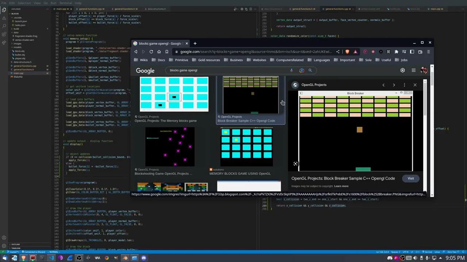Start voice search with the microphone icon
Image resolution: width=467 pixels, height=262 pixels.
[292, 70]
